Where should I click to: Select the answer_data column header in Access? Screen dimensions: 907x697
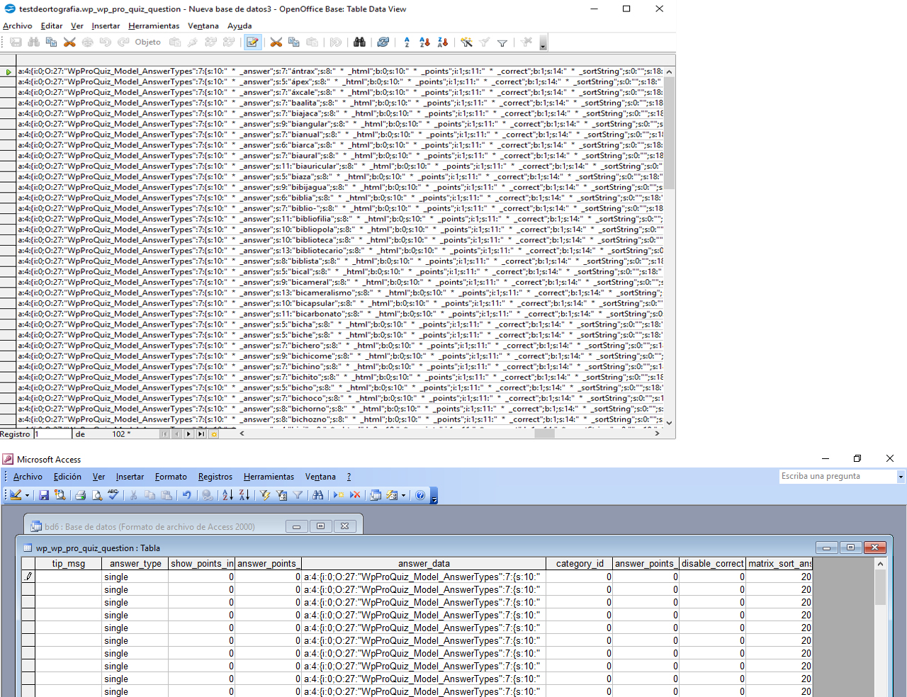424,564
